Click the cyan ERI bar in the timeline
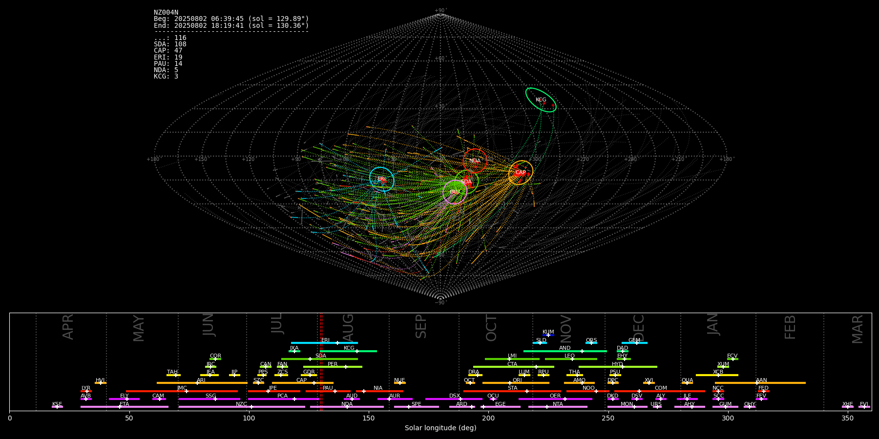This screenshot has width=879, height=439. pos(324,343)
